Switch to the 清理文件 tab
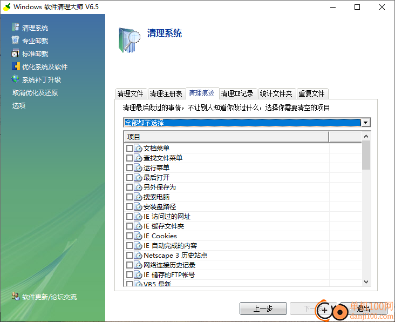The image size is (395, 322). (x=130, y=93)
